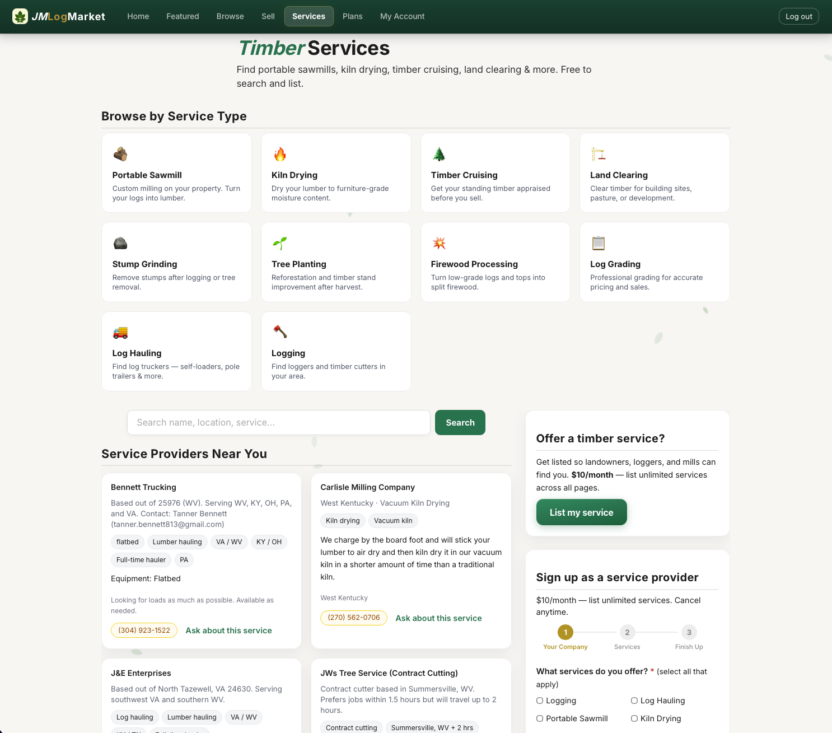Click the Stump Grinding rock icon

(120, 242)
